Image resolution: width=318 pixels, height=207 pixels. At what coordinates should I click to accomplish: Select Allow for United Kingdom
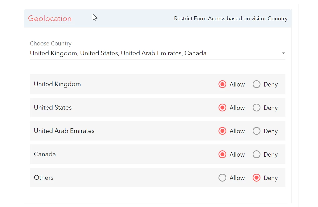point(222,84)
